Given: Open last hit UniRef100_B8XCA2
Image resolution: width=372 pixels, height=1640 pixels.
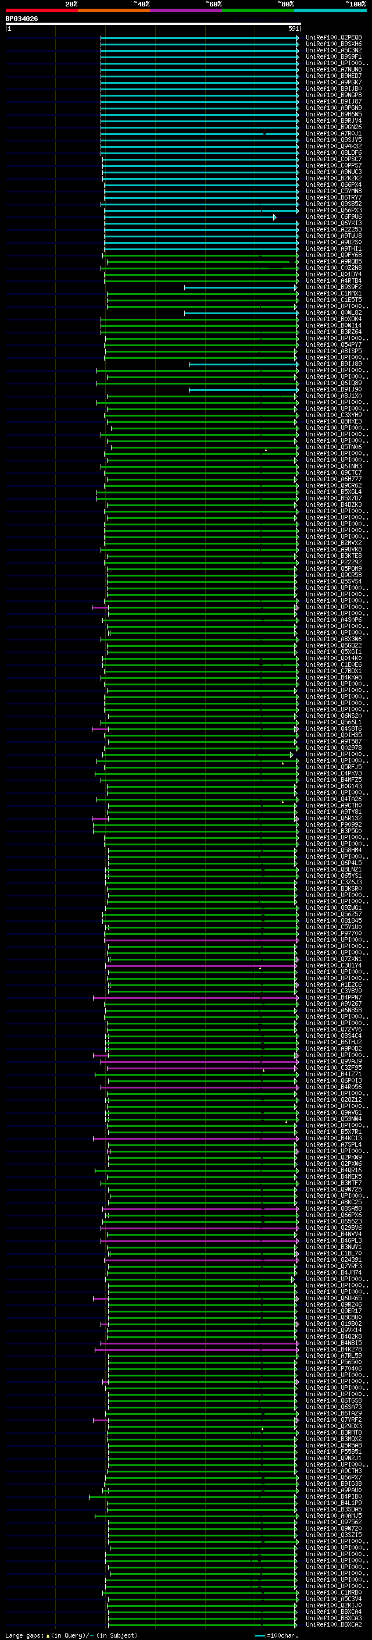Looking at the screenshot, I should [x=334, y=1624].
